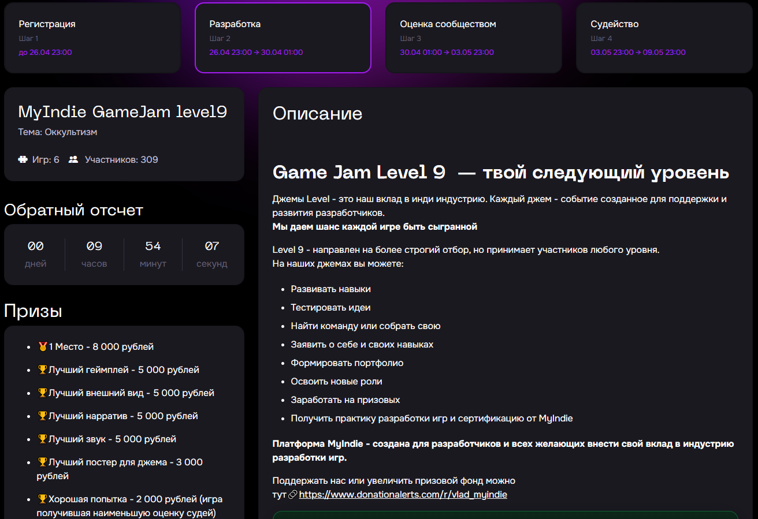Click the bold "Платформа MyIndie" paragraph
This screenshot has width=758, height=519.
[503, 451]
